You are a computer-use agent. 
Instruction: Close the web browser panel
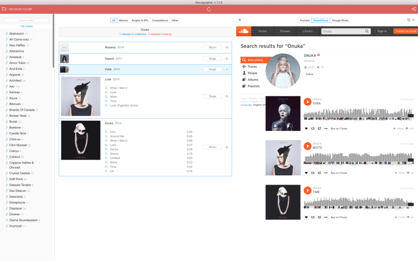[413, 20]
